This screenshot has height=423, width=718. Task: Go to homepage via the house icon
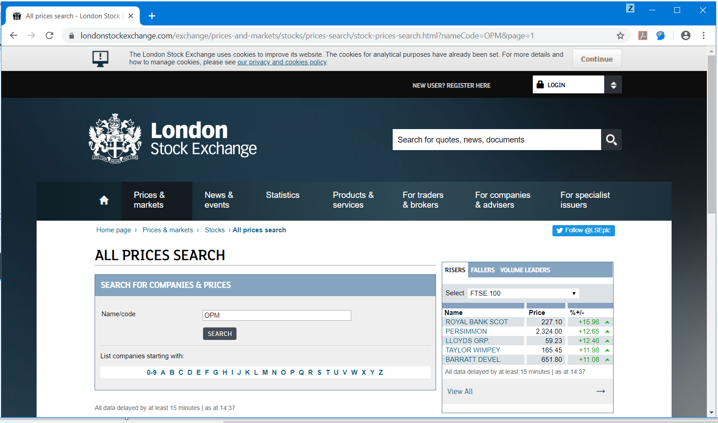[104, 200]
